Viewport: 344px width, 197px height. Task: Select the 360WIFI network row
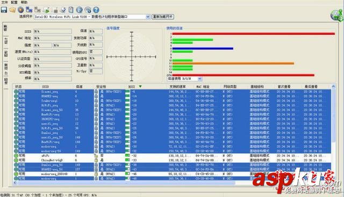(172, 119)
